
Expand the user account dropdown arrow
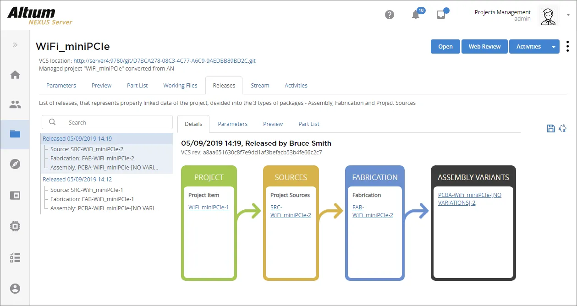[568, 15]
